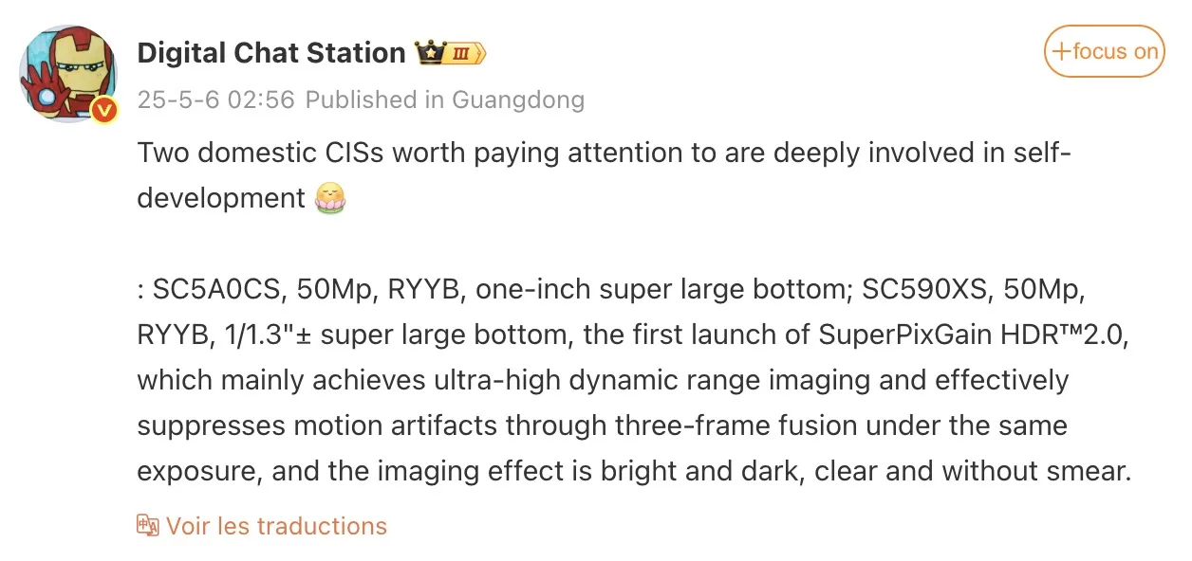
Task: Click the plus sign in focus on
Action: pos(1062,51)
